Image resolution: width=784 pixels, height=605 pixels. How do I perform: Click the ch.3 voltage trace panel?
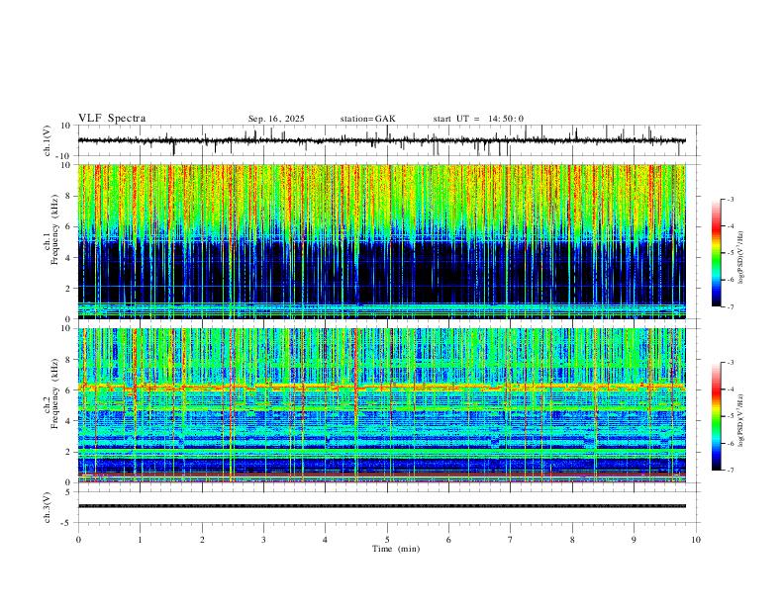click(388, 507)
